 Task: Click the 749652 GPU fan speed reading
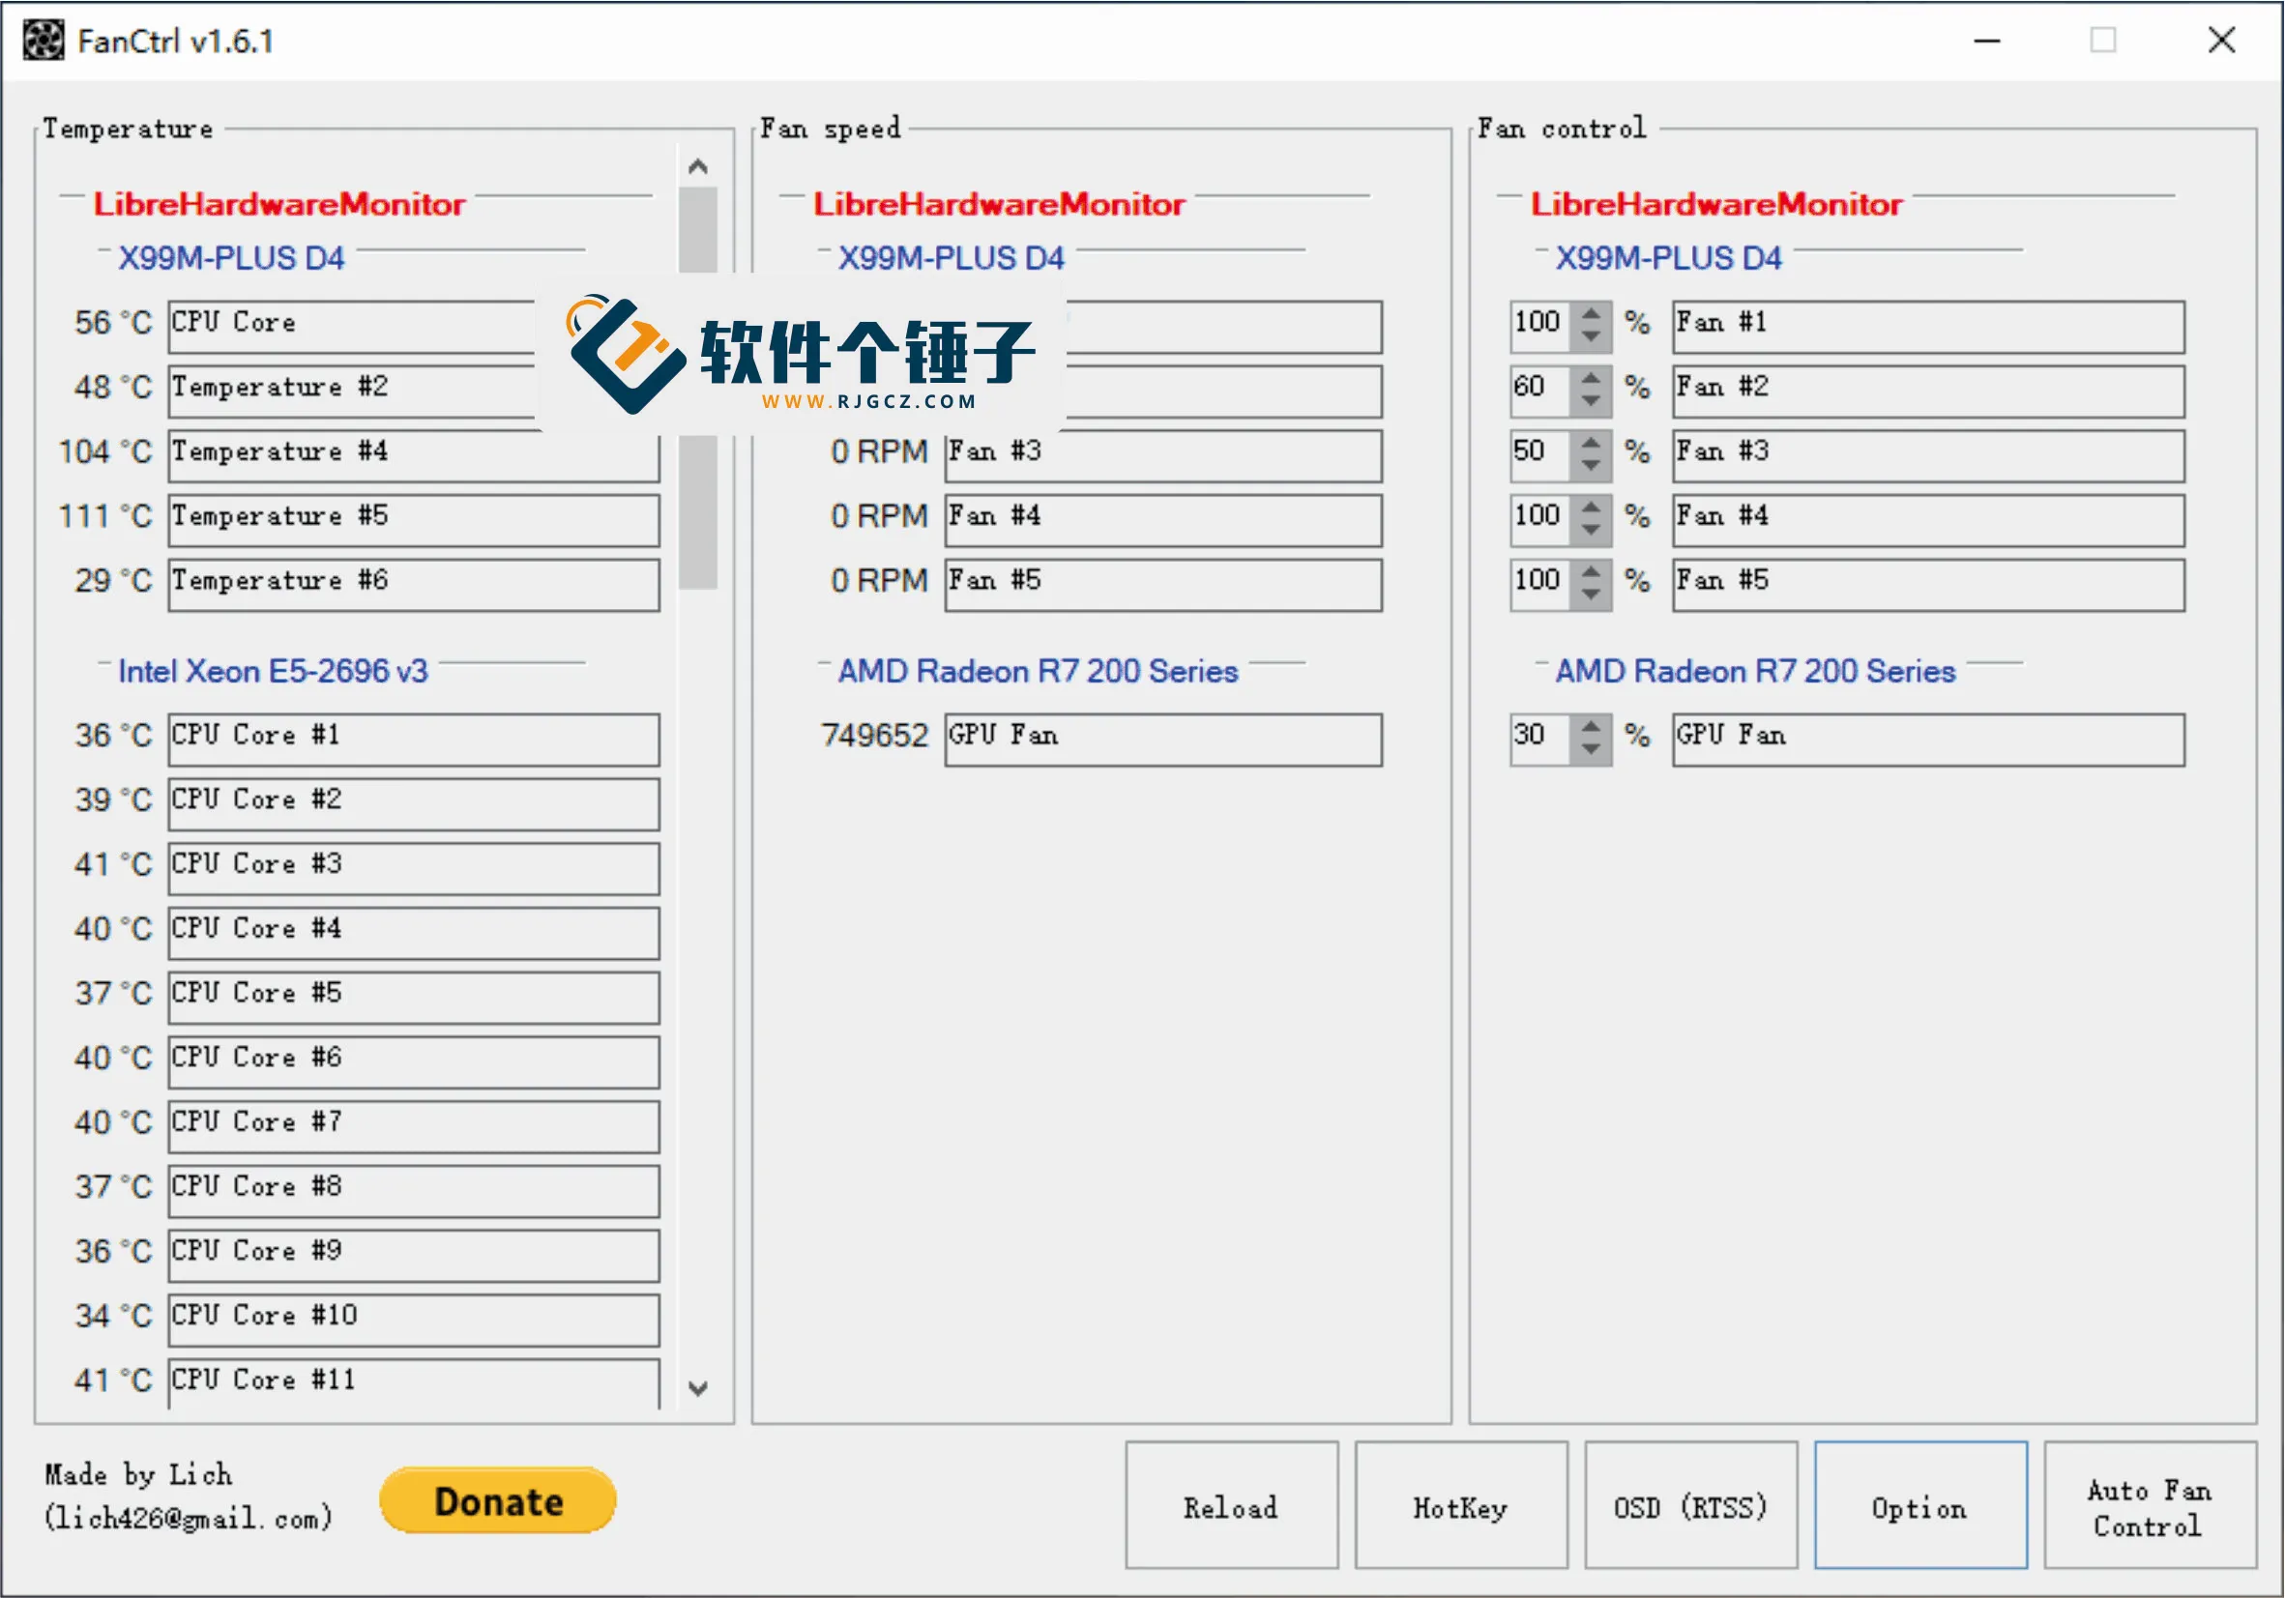(x=875, y=736)
